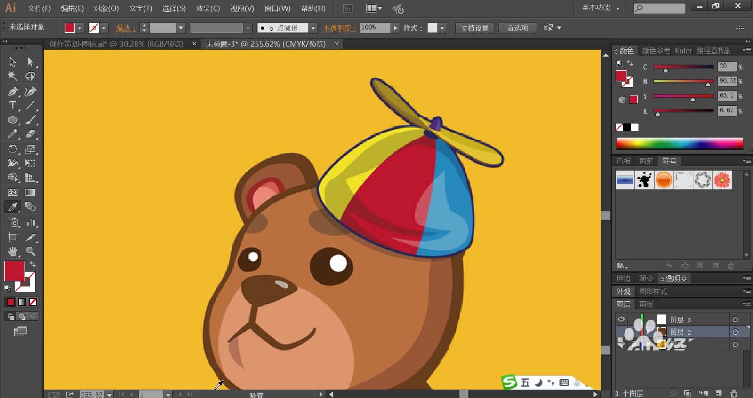Switch to the 画板 artboards tab
Image resolution: width=753 pixels, height=398 pixels.
[x=646, y=304]
